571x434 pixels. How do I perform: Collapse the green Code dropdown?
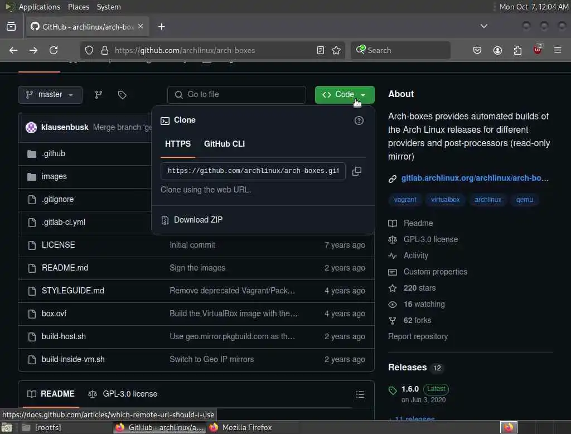345,95
